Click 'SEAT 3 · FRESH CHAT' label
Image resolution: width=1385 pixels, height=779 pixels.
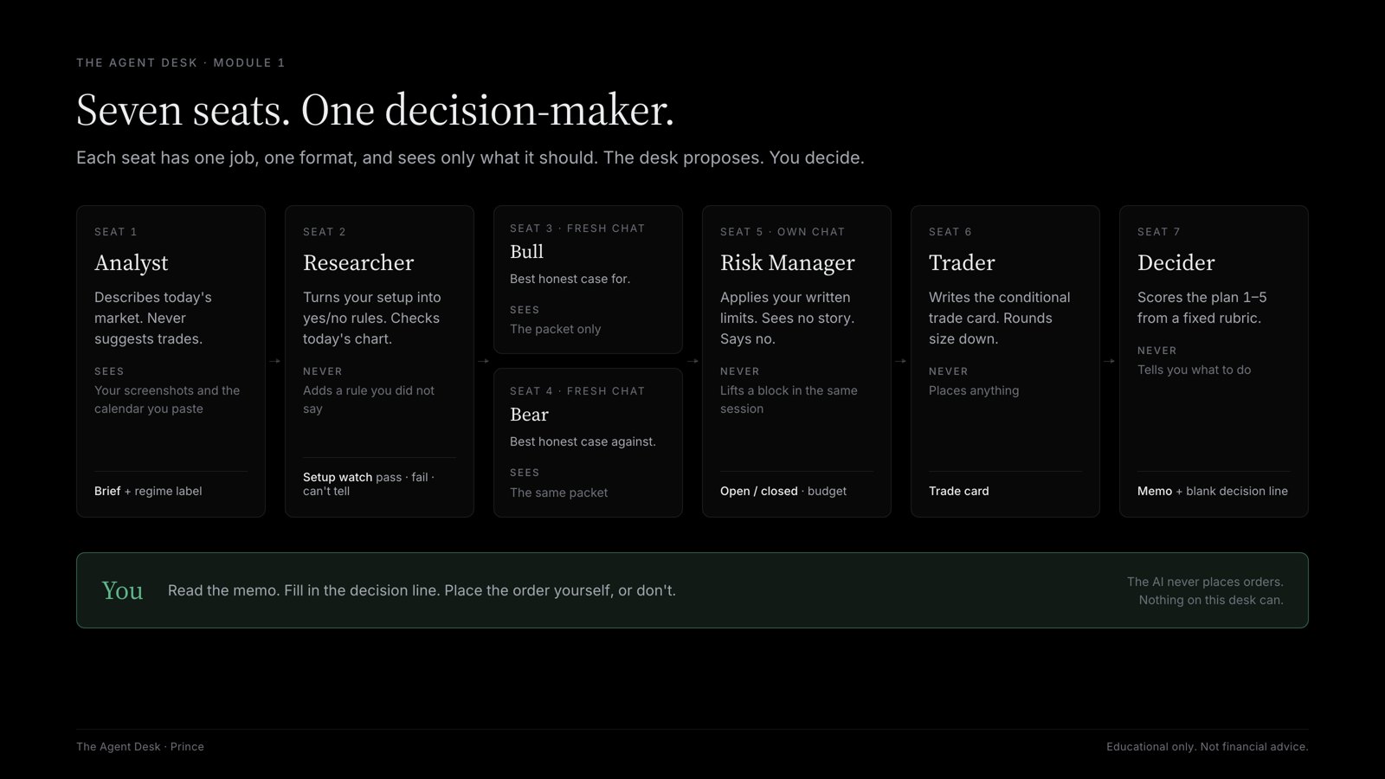tap(577, 229)
